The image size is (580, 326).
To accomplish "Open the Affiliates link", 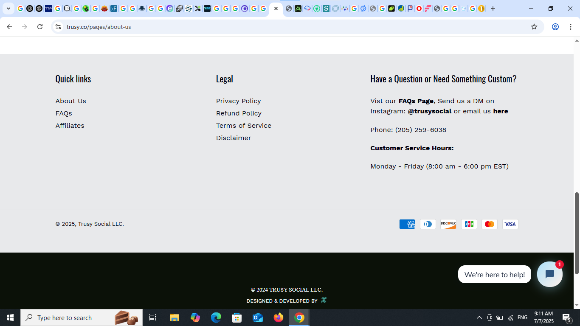I will (70, 126).
